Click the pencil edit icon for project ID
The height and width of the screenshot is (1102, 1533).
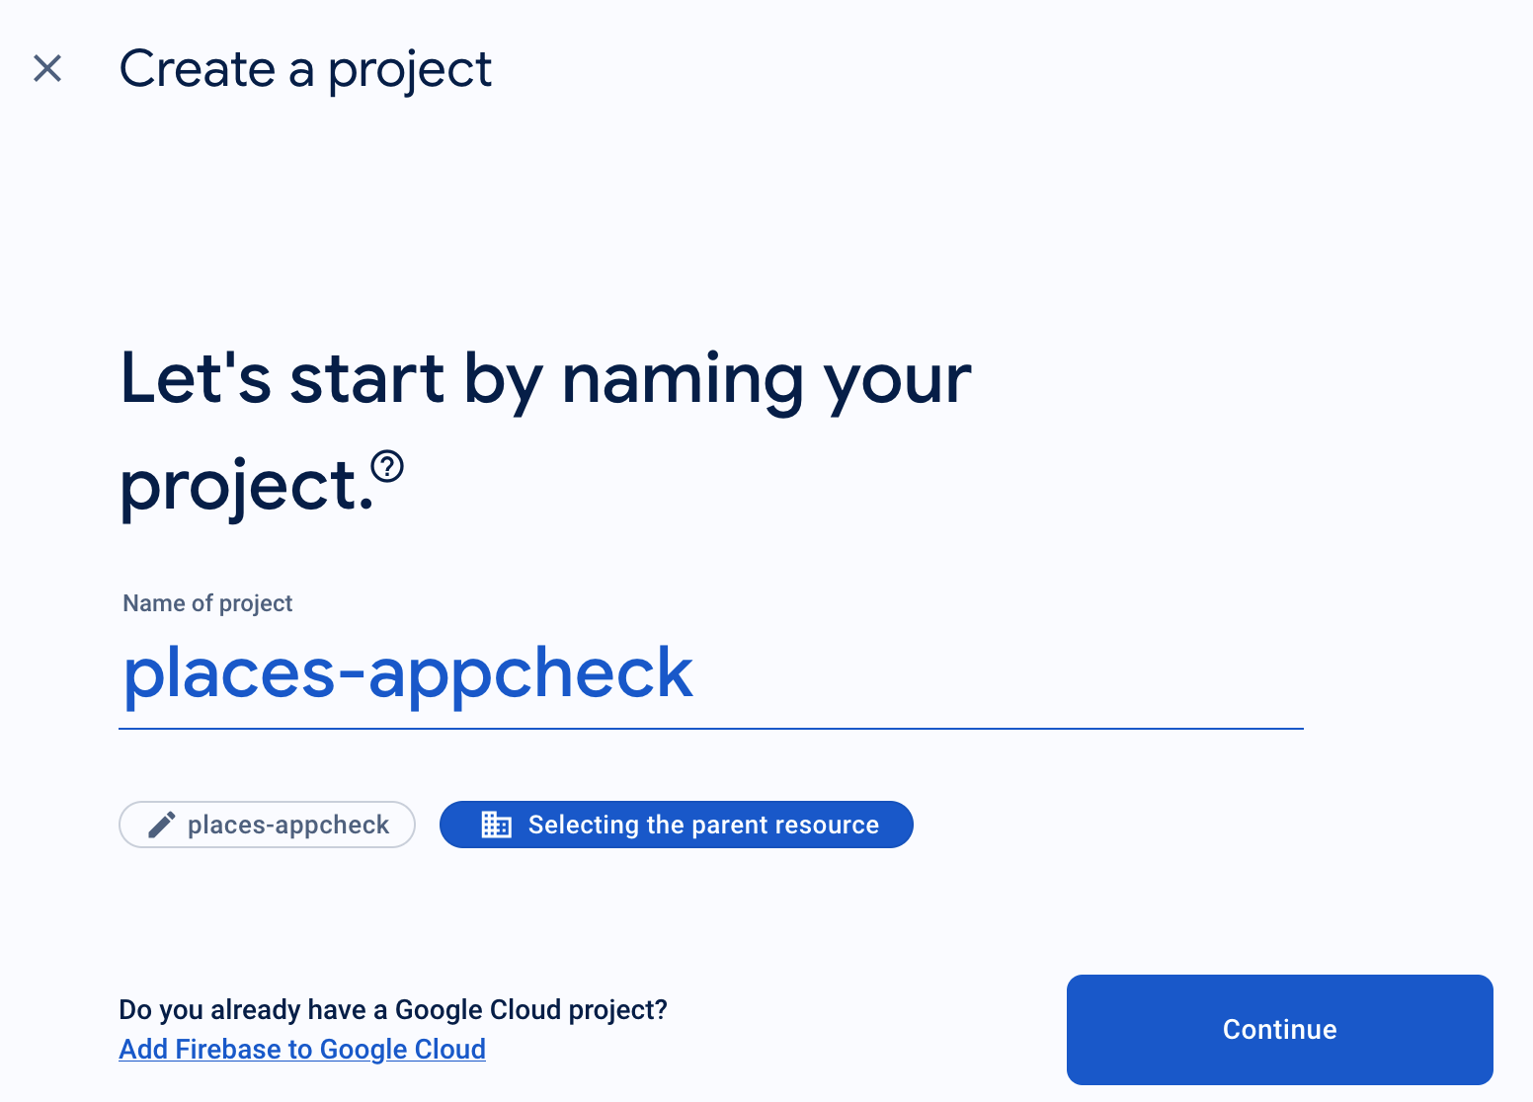(x=162, y=825)
